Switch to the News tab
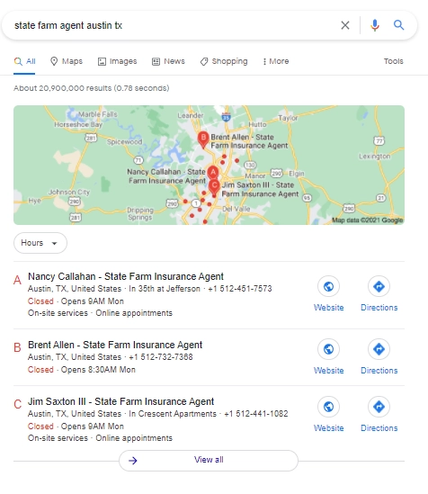The height and width of the screenshot is (494, 428). [x=168, y=61]
